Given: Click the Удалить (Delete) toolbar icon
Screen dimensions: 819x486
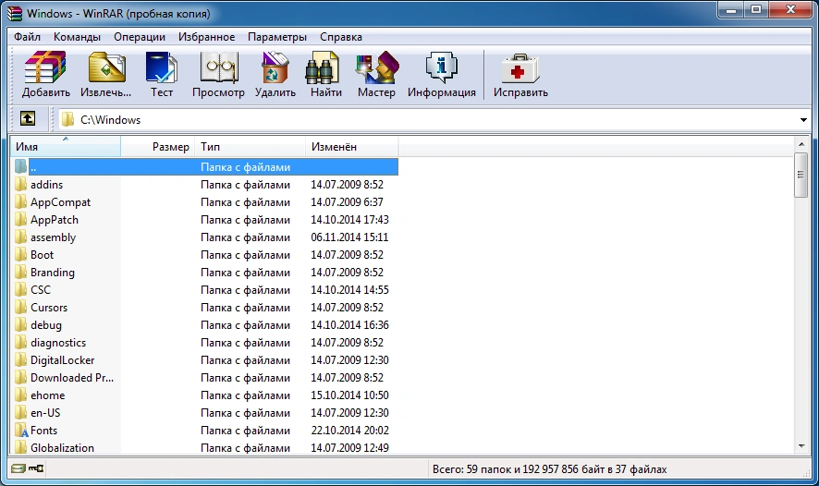Looking at the screenshot, I should tap(275, 67).
